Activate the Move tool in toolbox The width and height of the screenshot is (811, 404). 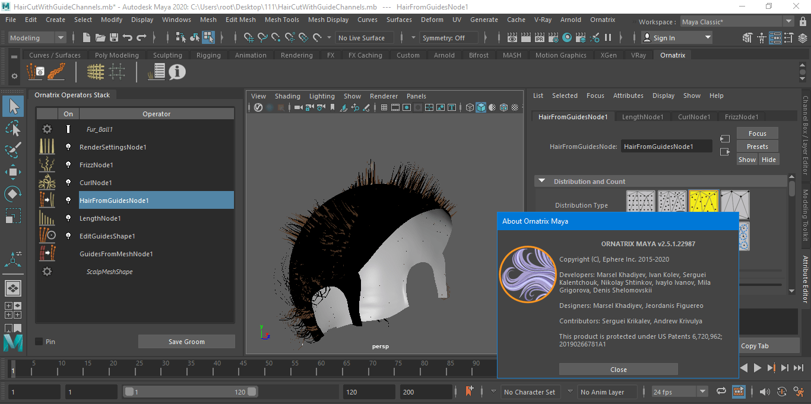coord(13,172)
